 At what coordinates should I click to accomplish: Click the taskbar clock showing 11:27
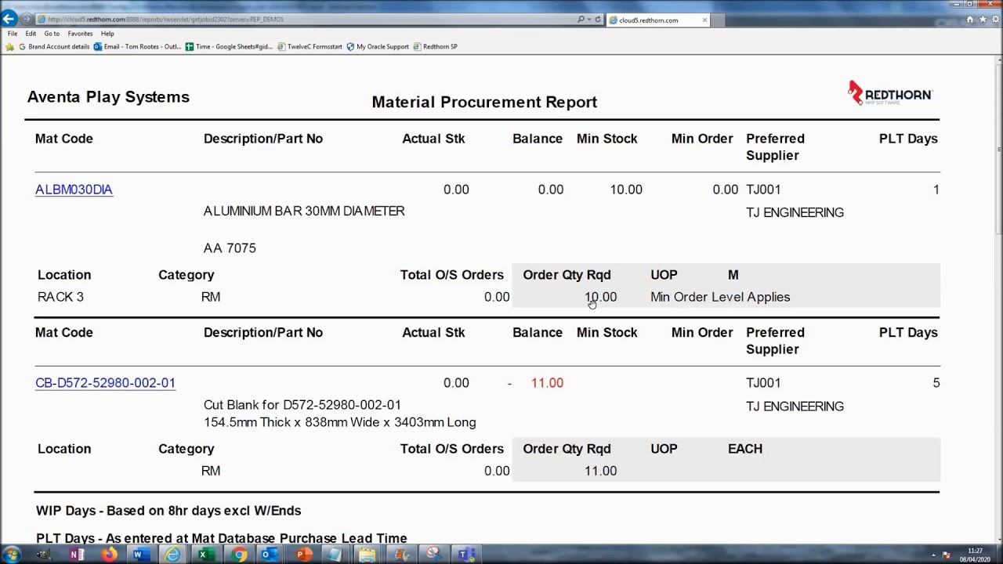click(x=975, y=555)
